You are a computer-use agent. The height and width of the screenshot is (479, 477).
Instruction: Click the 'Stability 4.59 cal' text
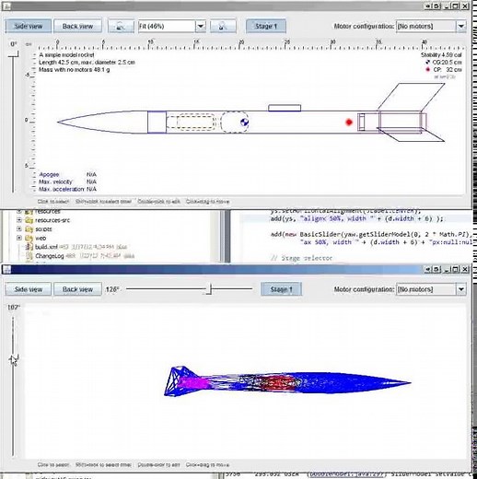click(441, 55)
